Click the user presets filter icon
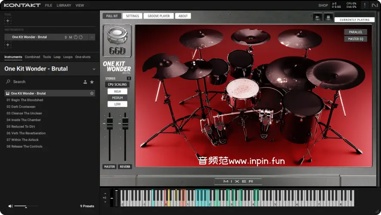The width and height of the screenshot is (381, 215). click(x=85, y=82)
